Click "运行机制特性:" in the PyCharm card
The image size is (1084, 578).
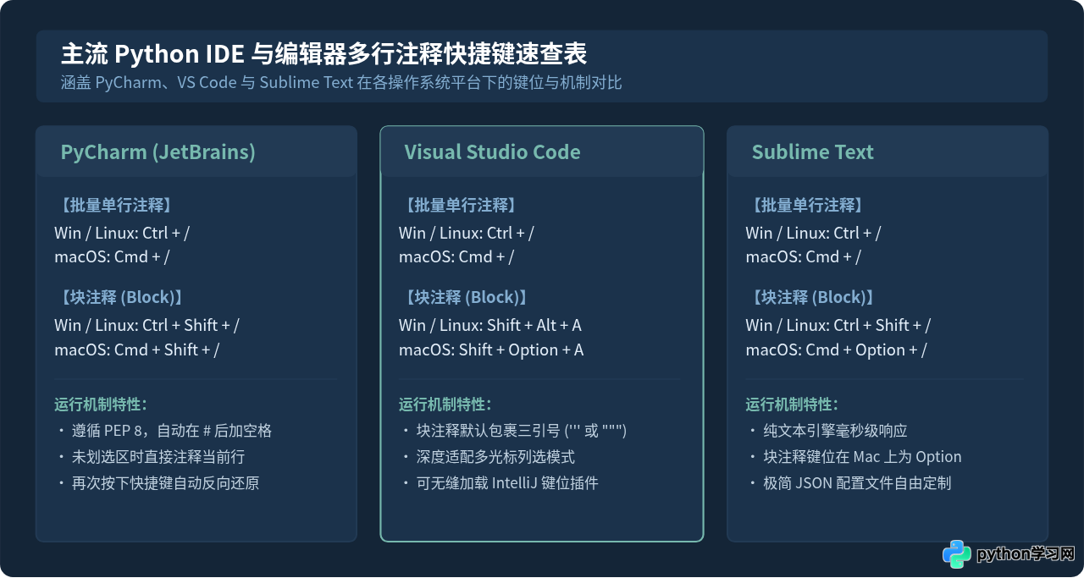coord(101,405)
